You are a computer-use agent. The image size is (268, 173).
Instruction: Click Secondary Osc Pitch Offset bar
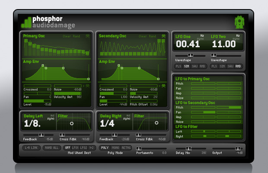coord(144,101)
